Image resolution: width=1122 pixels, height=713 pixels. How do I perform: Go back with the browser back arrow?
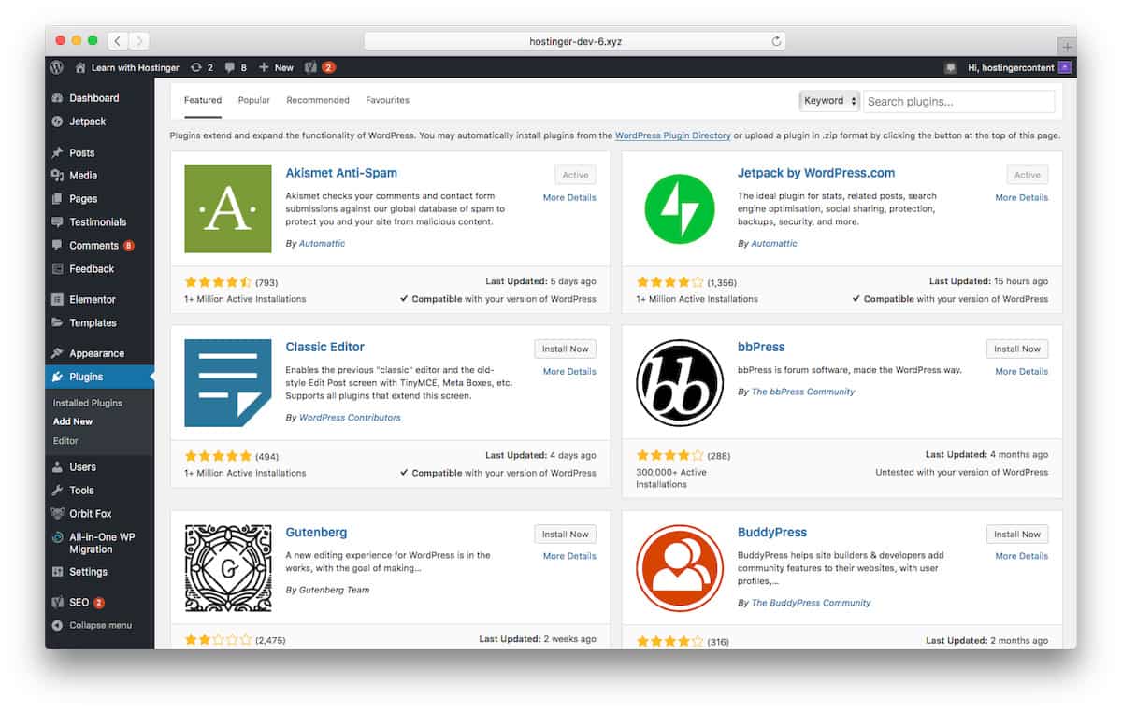point(118,40)
